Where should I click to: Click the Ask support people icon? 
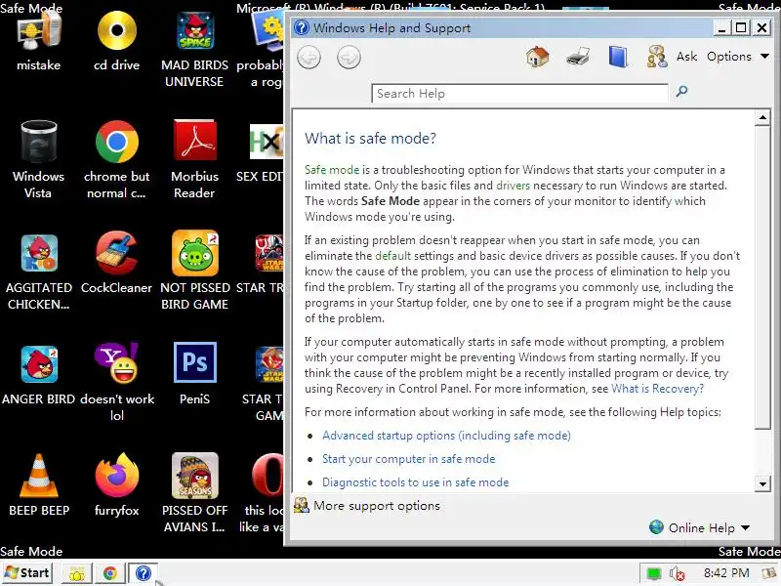(x=656, y=57)
